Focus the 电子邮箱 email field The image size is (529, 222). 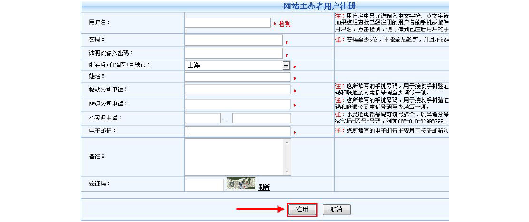(x=238, y=132)
